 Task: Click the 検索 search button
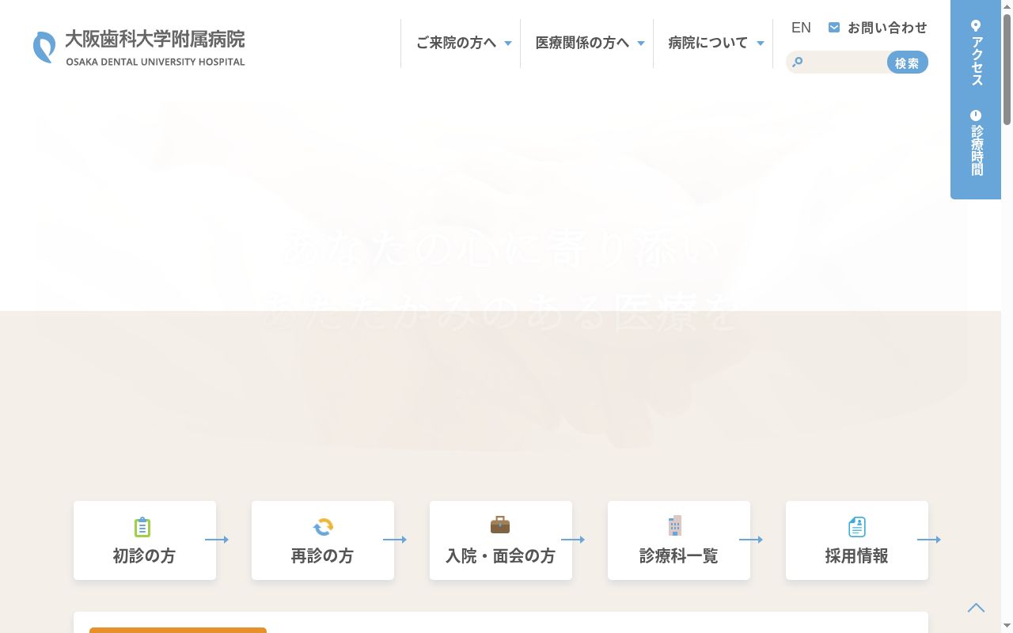907,63
